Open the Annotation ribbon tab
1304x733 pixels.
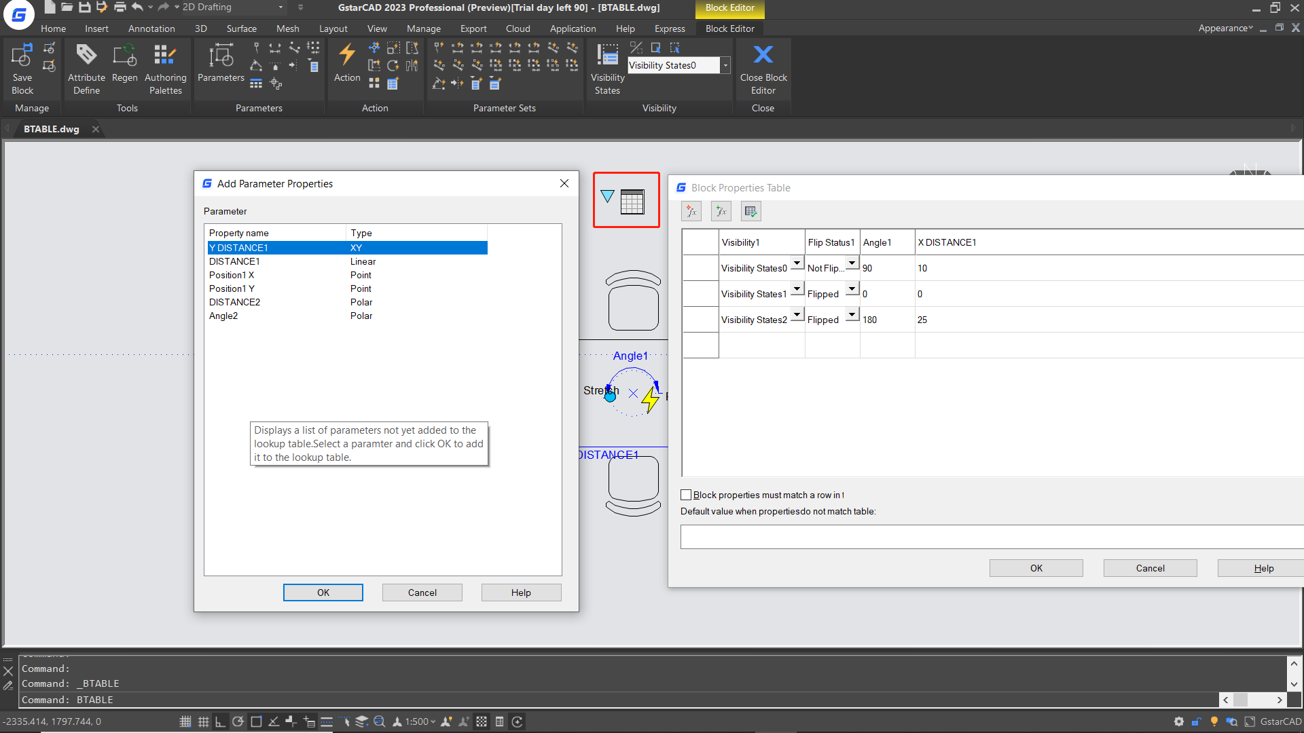(151, 29)
